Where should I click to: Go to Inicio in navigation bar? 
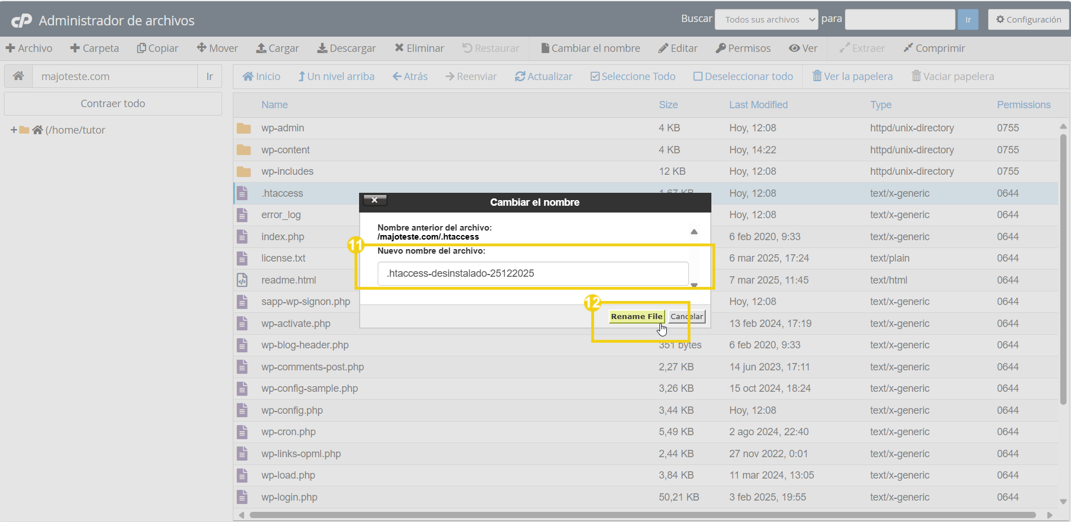pos(262,76)
